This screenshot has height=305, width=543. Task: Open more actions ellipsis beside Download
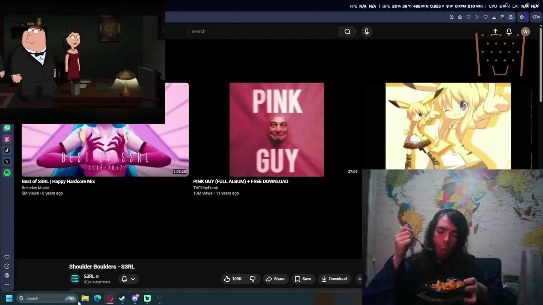tap(360, 279)
